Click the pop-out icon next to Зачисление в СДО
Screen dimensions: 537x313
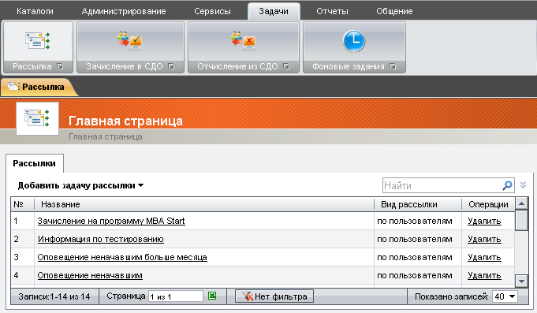pyautogui.click(x=171, y=66)
